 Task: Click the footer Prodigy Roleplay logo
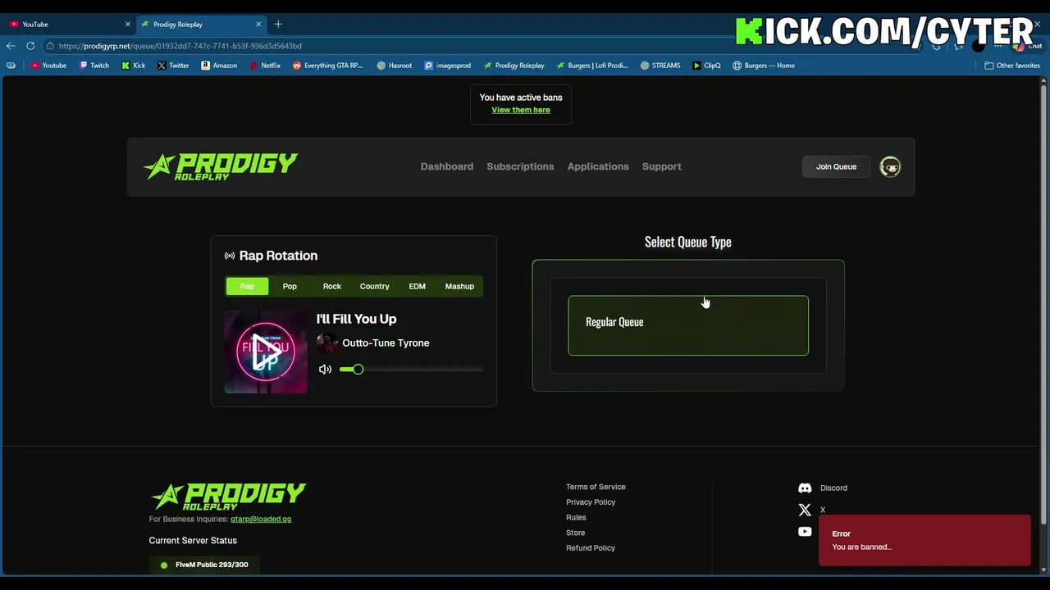[x=229, y=497]
